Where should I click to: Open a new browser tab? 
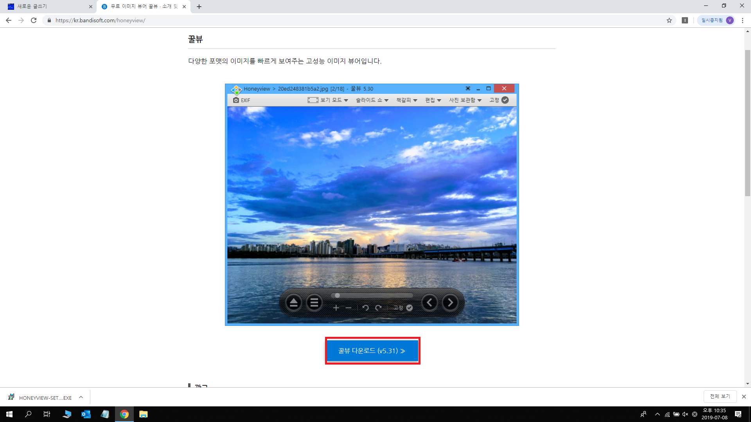pos(199,7)
